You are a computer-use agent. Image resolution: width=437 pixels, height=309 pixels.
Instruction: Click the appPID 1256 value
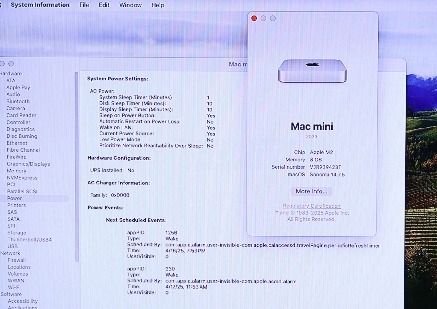(x=171, y=233)
